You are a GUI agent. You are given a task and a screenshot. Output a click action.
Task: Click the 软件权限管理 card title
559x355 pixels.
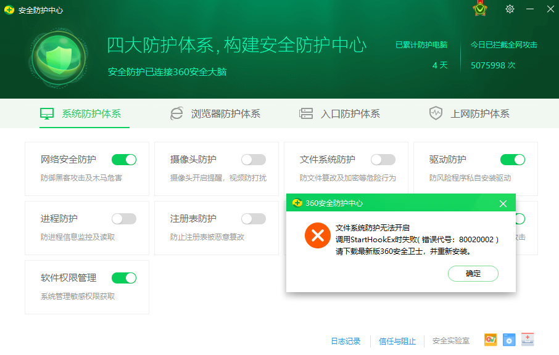point(68,278)
